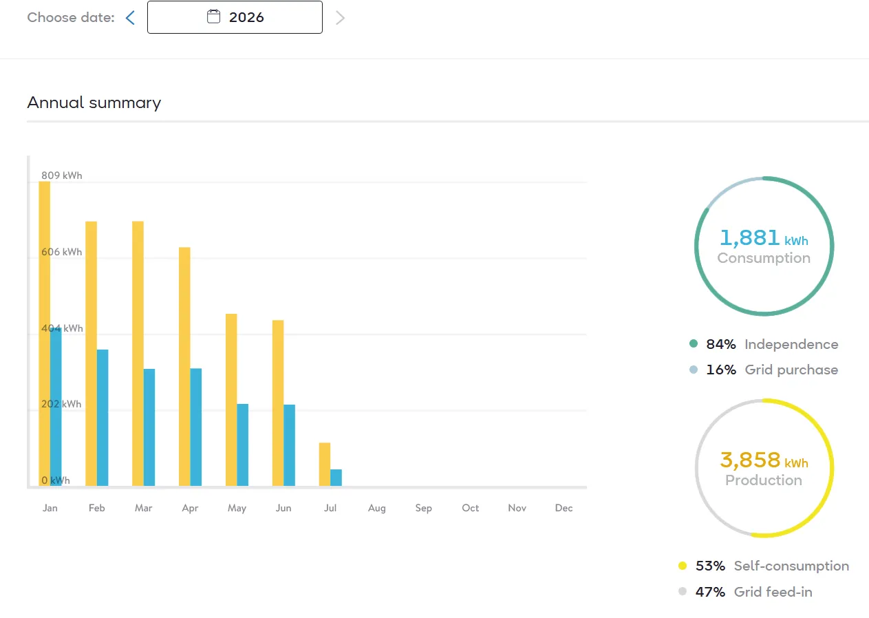
Task: Click the 404 kWh axis label
Action: (62, 328)
